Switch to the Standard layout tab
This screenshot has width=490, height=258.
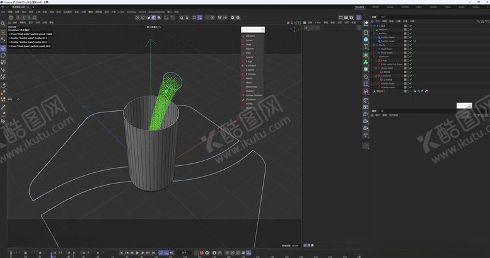click(x=359, y=7)
